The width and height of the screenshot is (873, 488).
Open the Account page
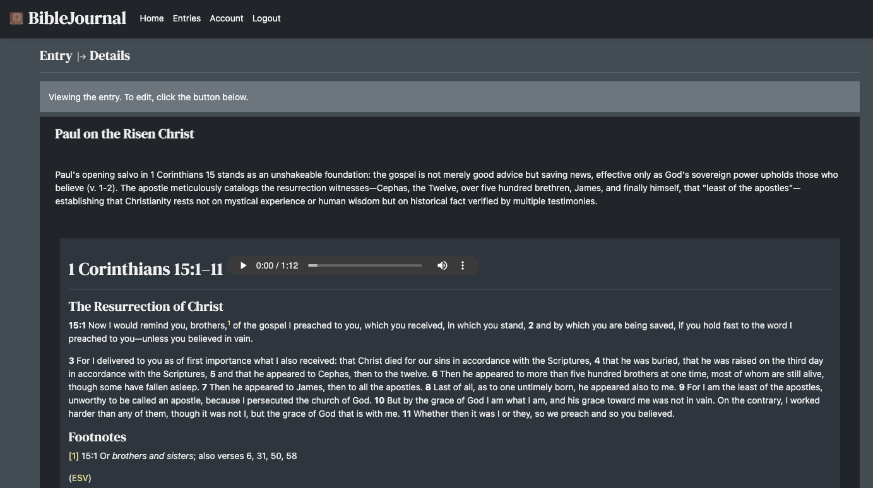(226, 18)
